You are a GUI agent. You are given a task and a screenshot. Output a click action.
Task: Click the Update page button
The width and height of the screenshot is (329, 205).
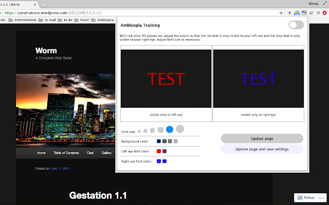(262, 138)
